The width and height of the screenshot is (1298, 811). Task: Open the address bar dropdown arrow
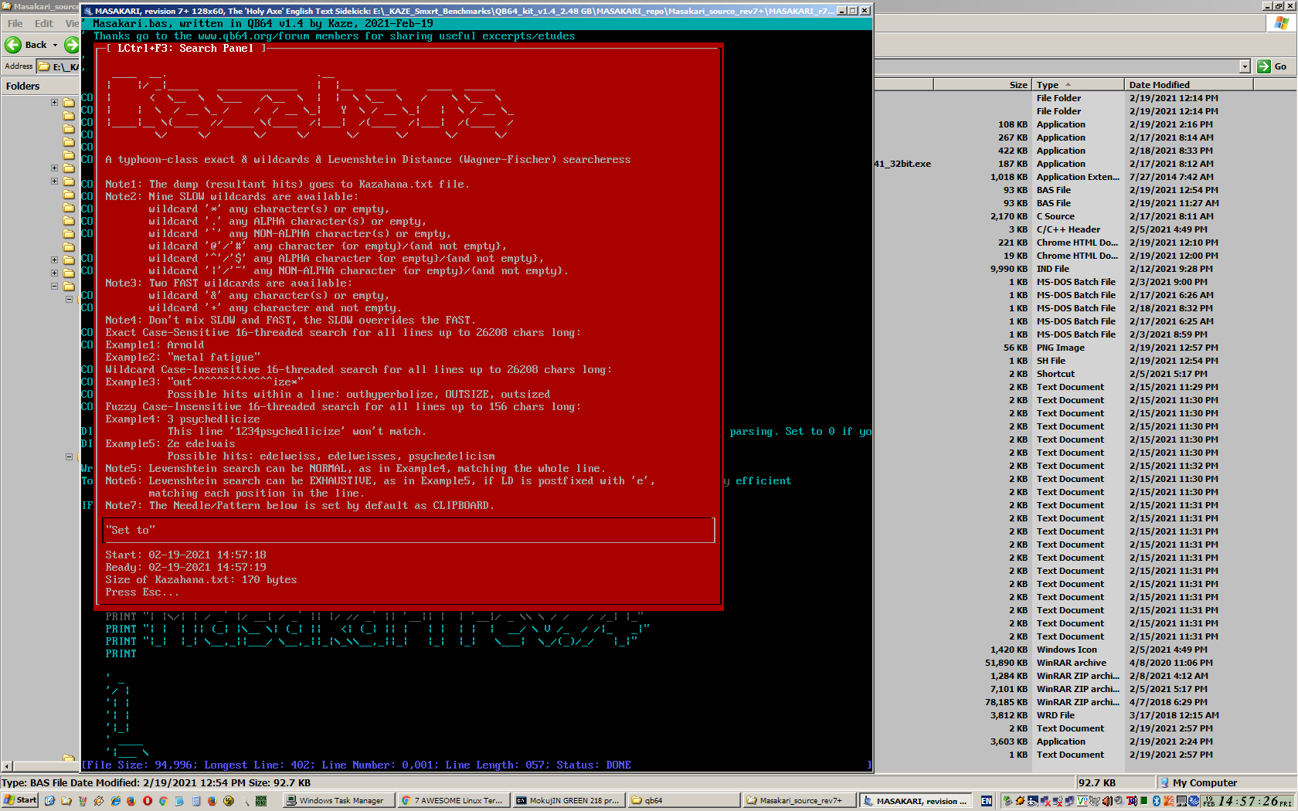1245,66
